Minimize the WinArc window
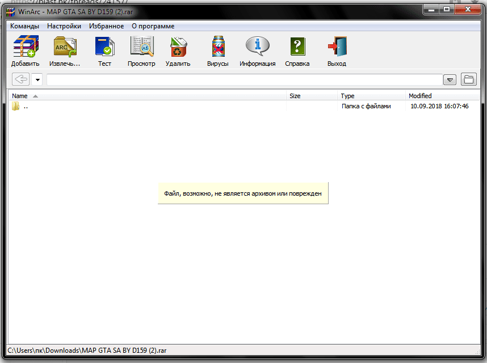This screenshot has height=363, width=487. click(431, 9)
